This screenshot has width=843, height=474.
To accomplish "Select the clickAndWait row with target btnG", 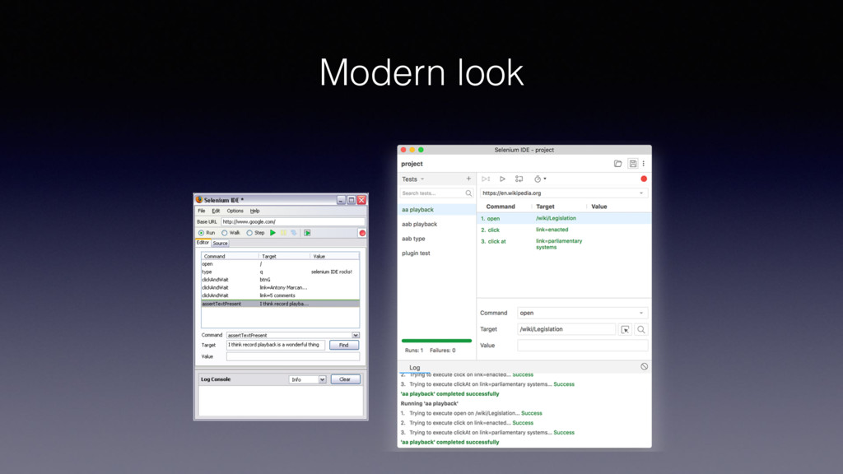I will click(x=280, y=280).
